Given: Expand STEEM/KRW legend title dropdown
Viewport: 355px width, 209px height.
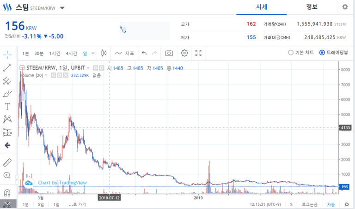Looking at the screenshot, I should [88, 68].
